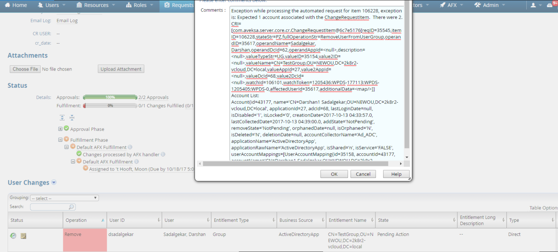The image size is (558, 252).
Task: Click Cancel in the comments dialog
Action: point(363,174)
